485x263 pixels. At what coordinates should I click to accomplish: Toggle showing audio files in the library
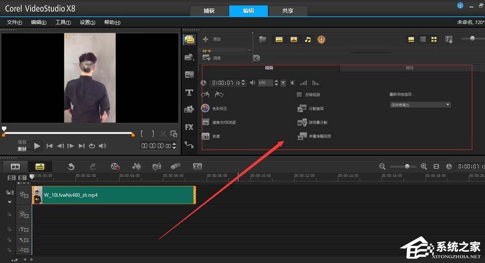tap(308, 39)
